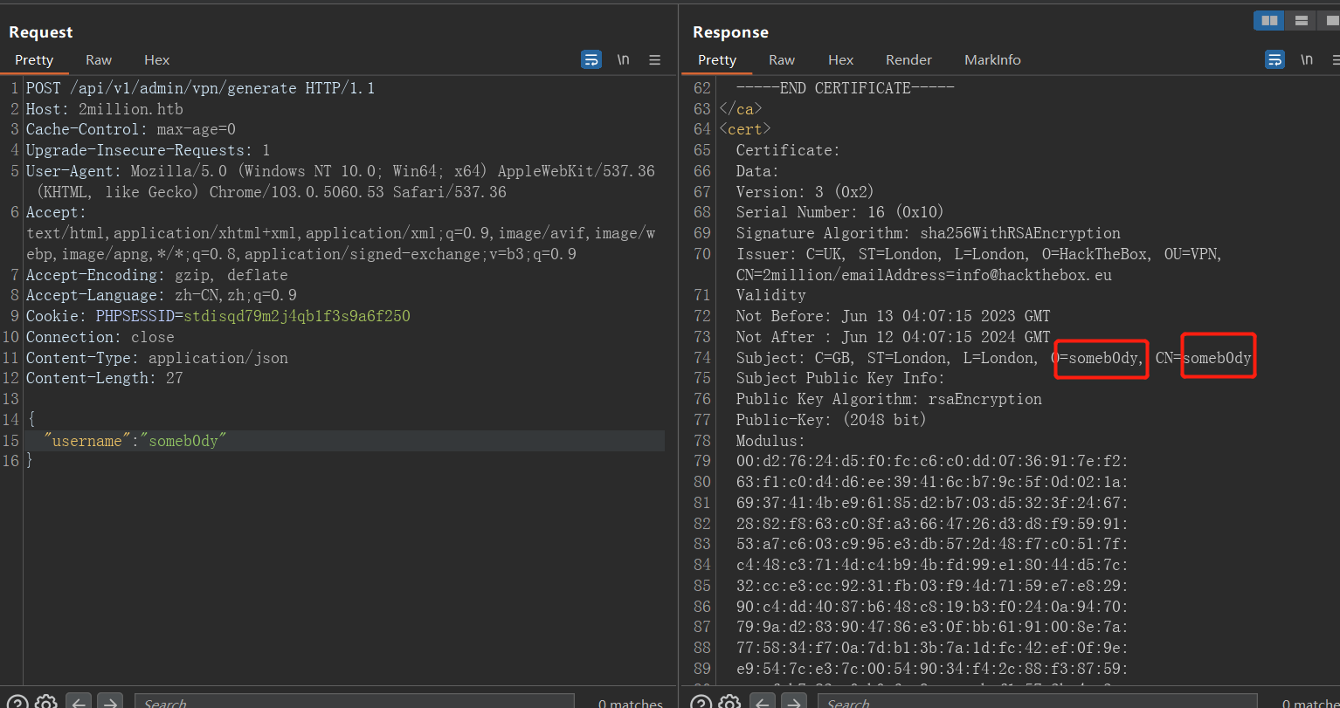1340x708 pixels.
Task: Switch Response view to the Raw tab
Action: (782, 59)
